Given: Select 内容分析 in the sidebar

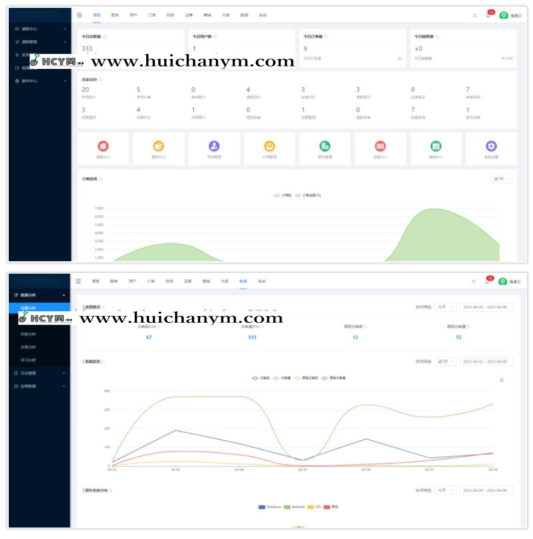Looking at the screenshot, I should coord(28,334).
